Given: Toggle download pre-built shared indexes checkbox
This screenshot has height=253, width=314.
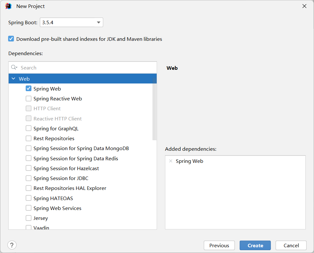Looking at the screenshot, I should [11, 39].
